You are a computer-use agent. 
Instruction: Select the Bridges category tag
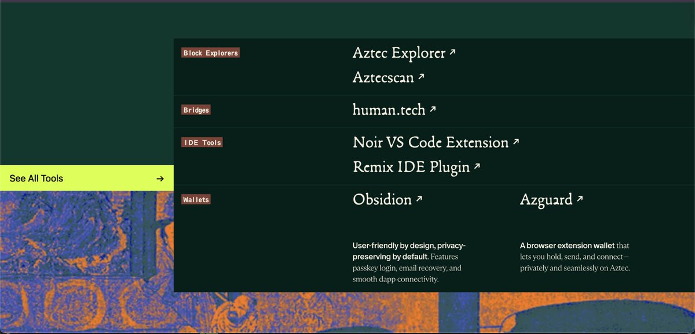(x=196, y=109)
